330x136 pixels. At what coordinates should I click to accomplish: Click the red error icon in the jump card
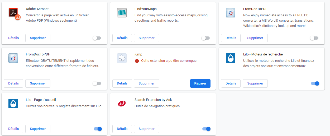(x=137, y=61)
